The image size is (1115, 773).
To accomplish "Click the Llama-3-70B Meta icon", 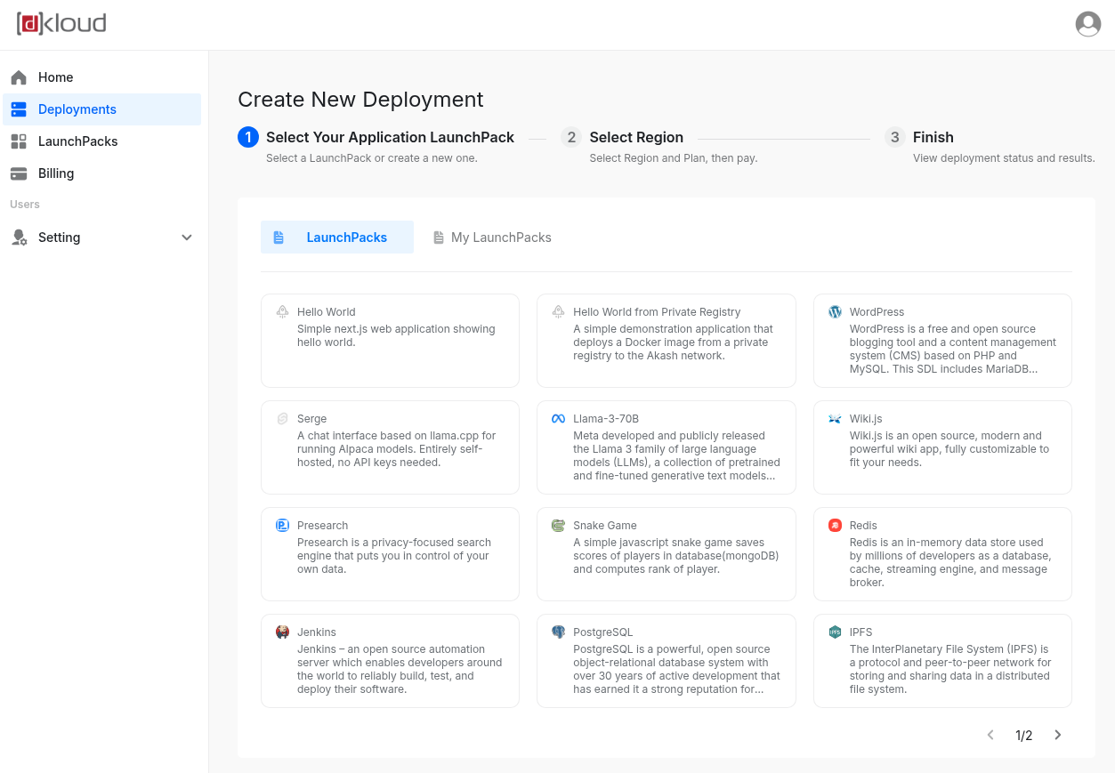I will [558, 419].
